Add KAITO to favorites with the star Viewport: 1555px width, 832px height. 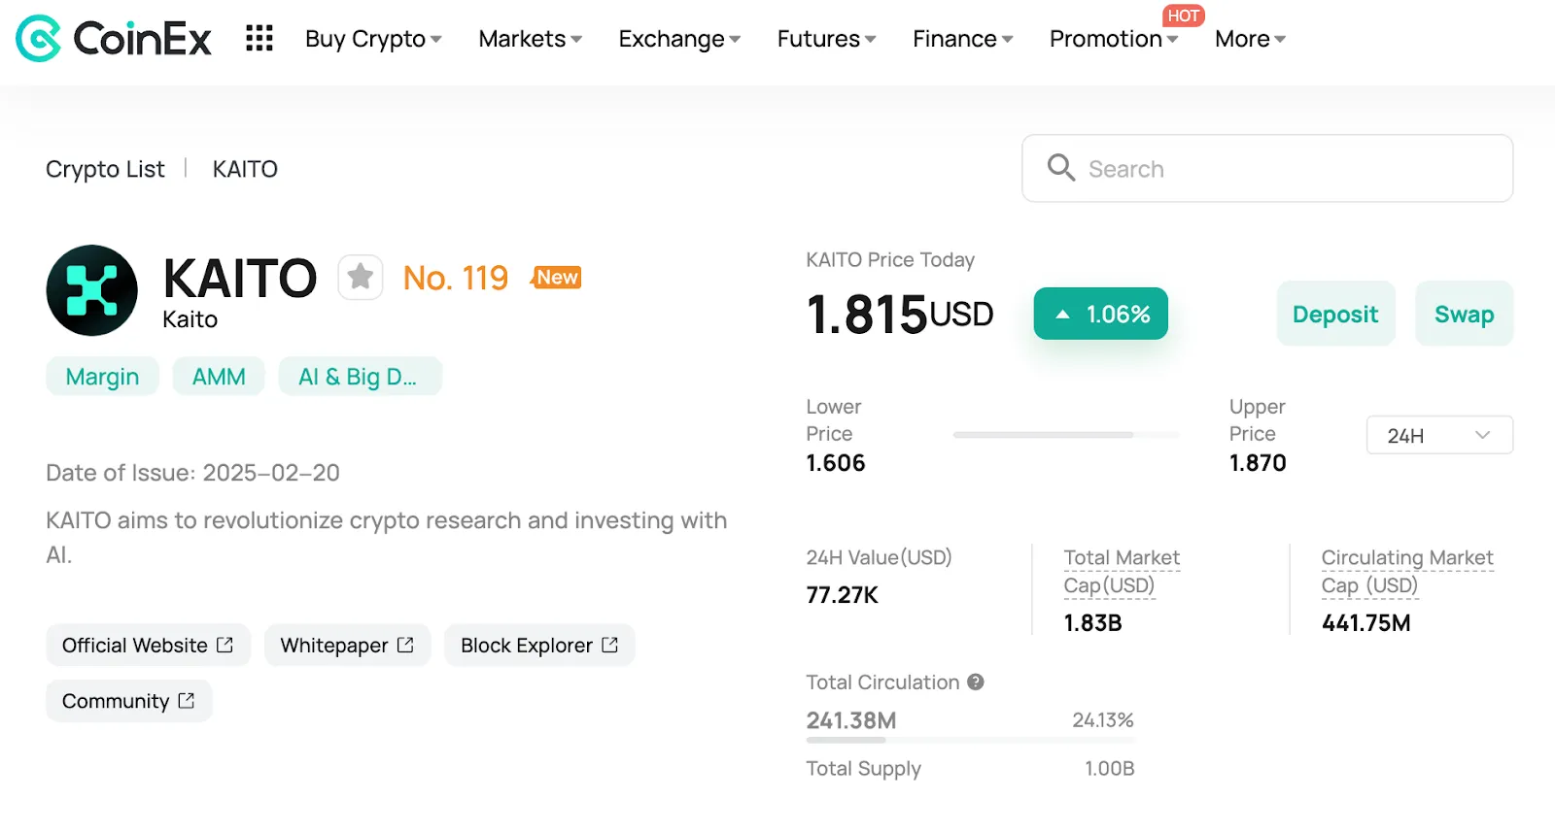(x=361, y=278)
